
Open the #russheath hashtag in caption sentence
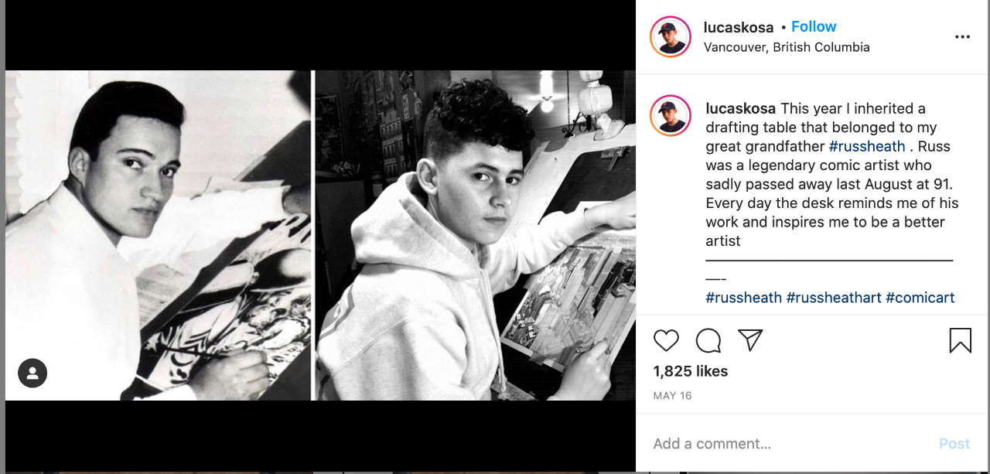pos(867,146)
